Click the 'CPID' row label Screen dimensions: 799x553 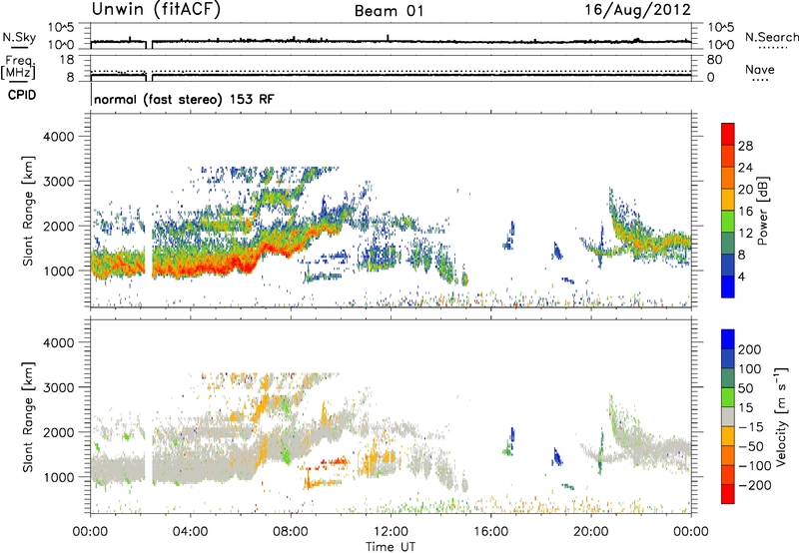(22, 95)
